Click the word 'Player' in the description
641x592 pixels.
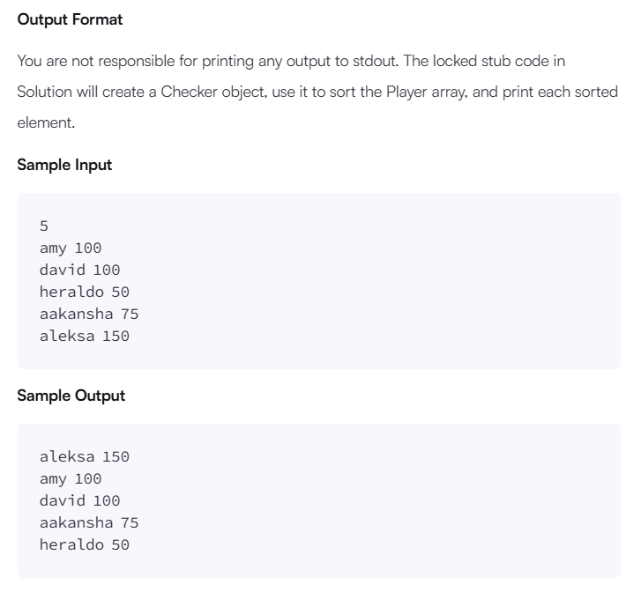click(x=406, y=92)
